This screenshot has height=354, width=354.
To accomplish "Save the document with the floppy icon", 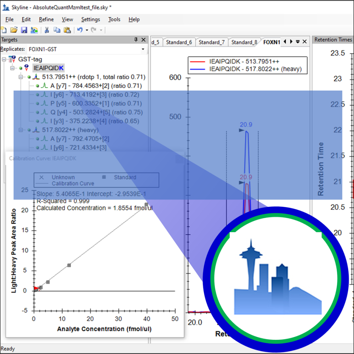I will tap(24, 30).
